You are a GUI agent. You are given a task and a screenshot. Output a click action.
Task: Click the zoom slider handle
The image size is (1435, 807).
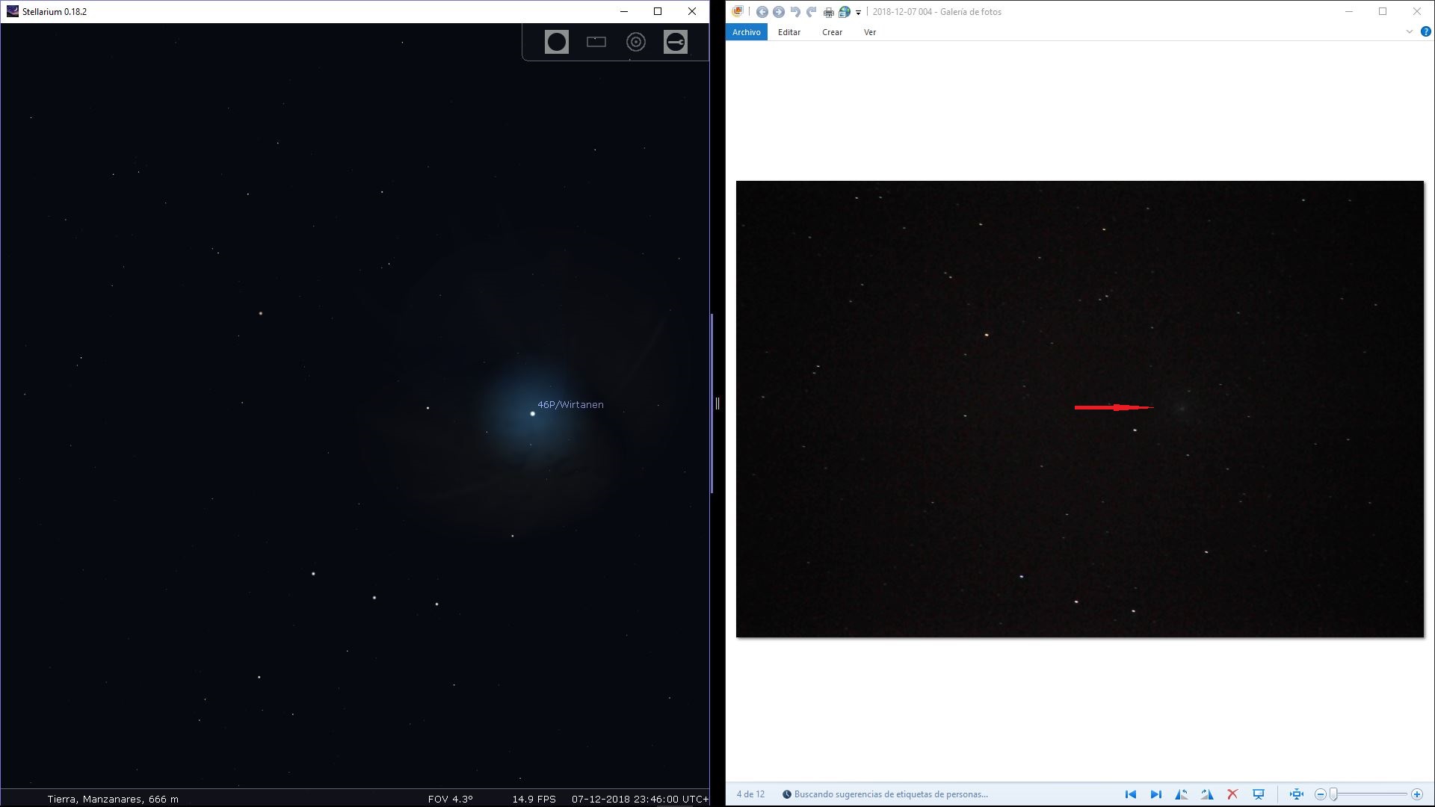(x=1333, y=794)
